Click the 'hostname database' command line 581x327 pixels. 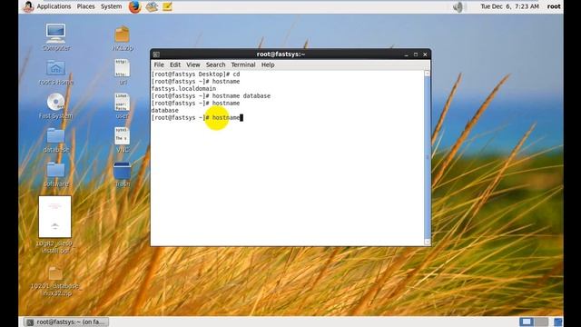coord(211,95)
